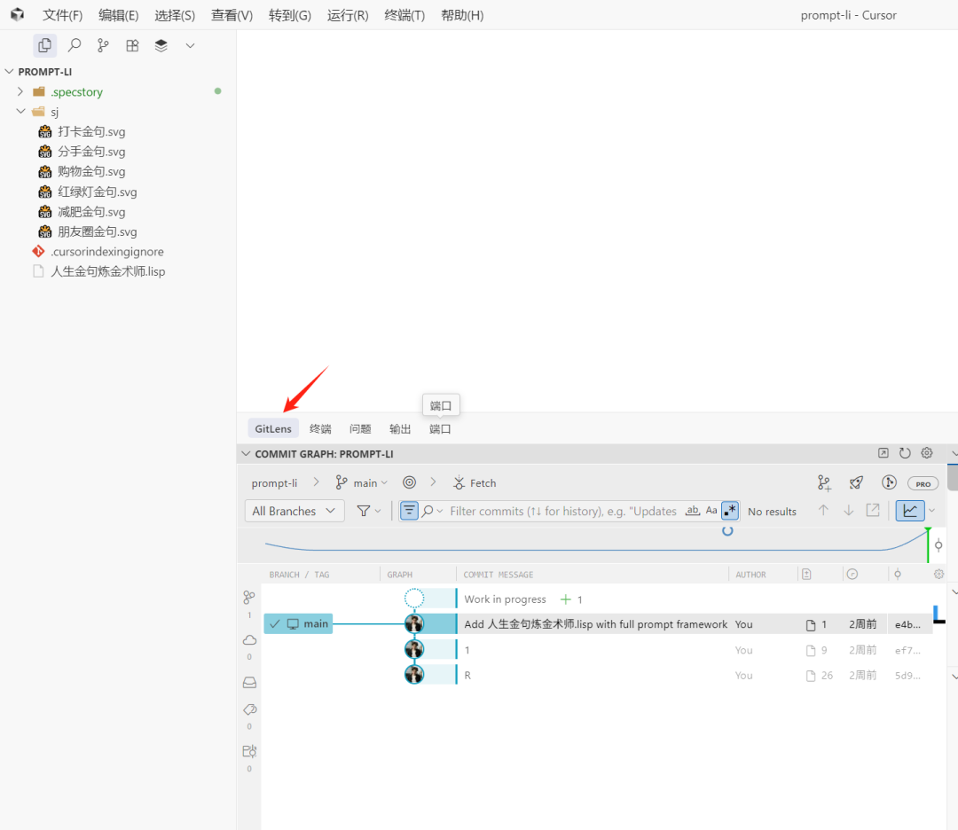
Task: Switch to the 输出 panel tab
Action: pos(400,428)
